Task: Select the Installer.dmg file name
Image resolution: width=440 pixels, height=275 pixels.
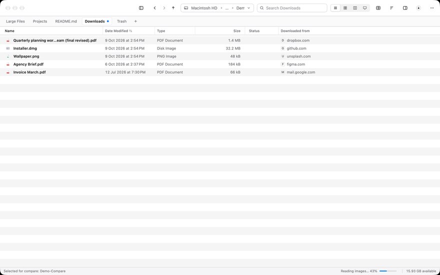Action: click(25, 48)
